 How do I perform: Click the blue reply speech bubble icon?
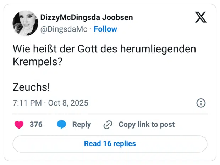(x=61, y=125)
